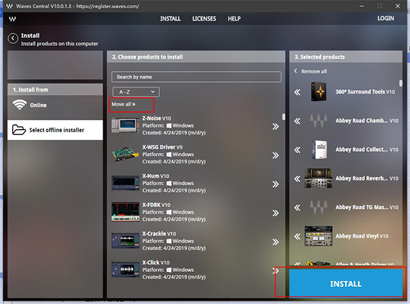This screenshot has height=304, width=410.
Task: Click the blue INSTALL button
Action: (x=346, y=284)
